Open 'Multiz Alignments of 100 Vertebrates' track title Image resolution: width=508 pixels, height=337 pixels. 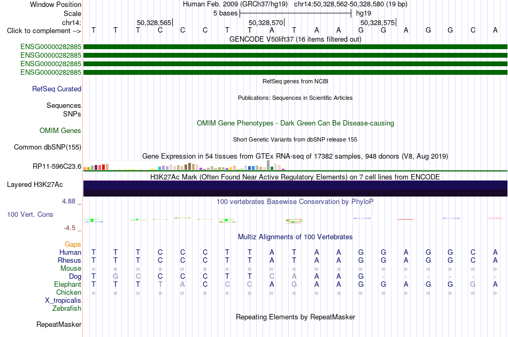[295, 237]
